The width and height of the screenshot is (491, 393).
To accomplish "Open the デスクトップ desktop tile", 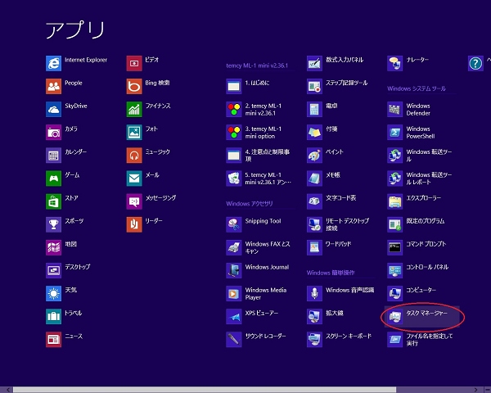I will point(53,270).
